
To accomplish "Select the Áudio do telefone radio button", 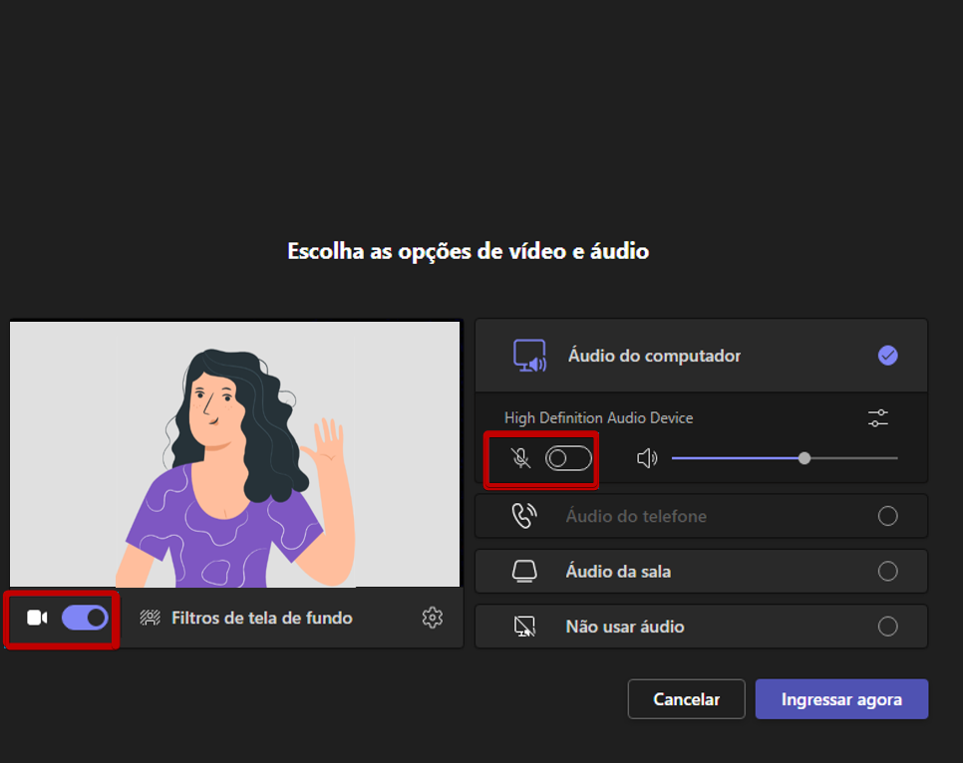I will tap(887, 516).
